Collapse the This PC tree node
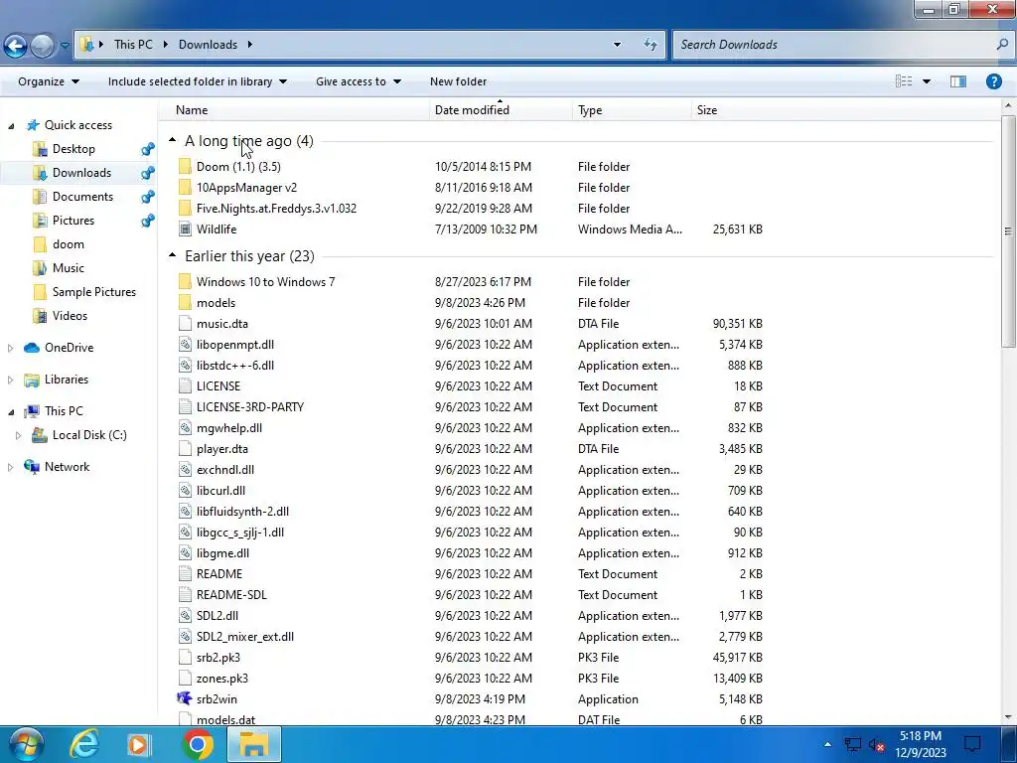 point(11,411)
